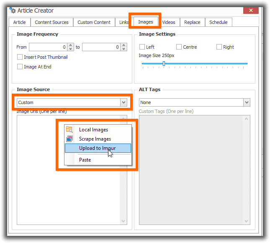Viewport: 270px width, 243px height.
Task: Switch to the Content Sources tab
Action: (x=51, y=22)
